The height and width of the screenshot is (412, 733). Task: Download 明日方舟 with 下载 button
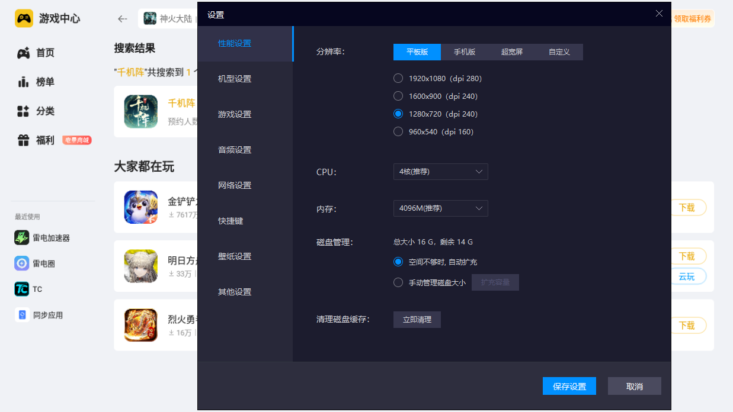(688, 256)
